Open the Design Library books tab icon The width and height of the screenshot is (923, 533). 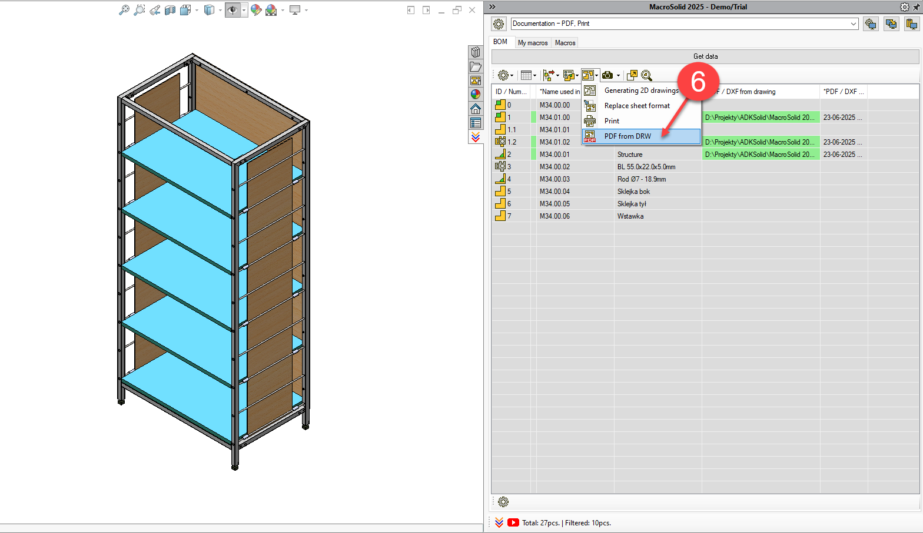[476, 52]
